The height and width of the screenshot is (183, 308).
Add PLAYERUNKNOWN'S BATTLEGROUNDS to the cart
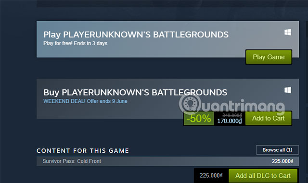269,118
